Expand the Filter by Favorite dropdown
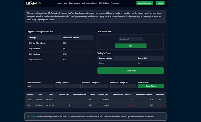Screen dimensions: 201x122 [40, 86]
